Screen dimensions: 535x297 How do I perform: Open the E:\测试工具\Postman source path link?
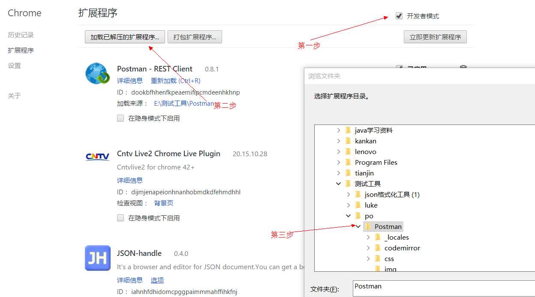pos(184,104)
